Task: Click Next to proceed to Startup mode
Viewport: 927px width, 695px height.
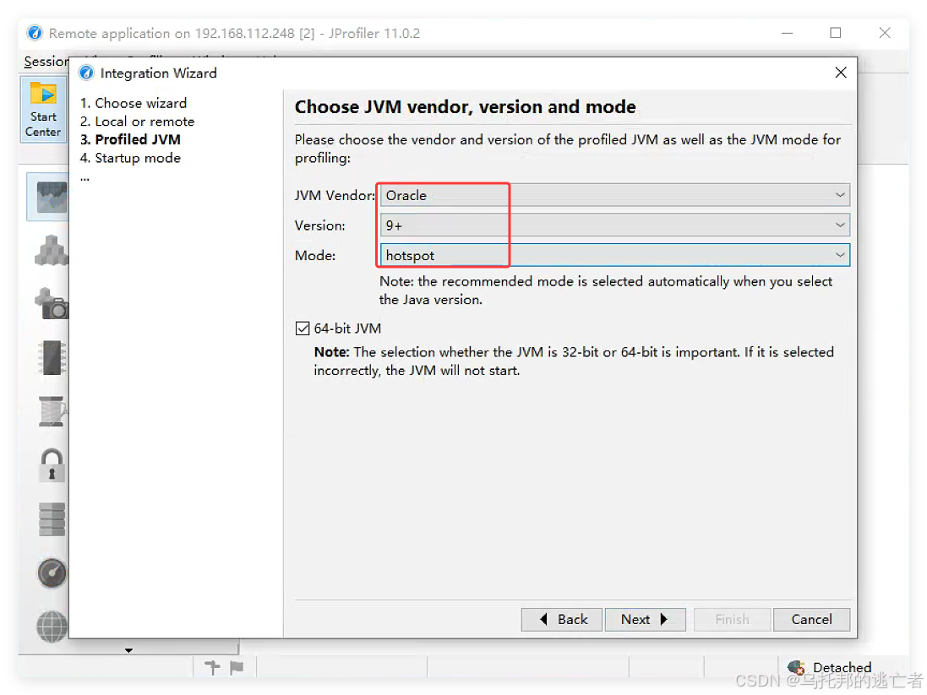Action: click(x=645, y=619)
